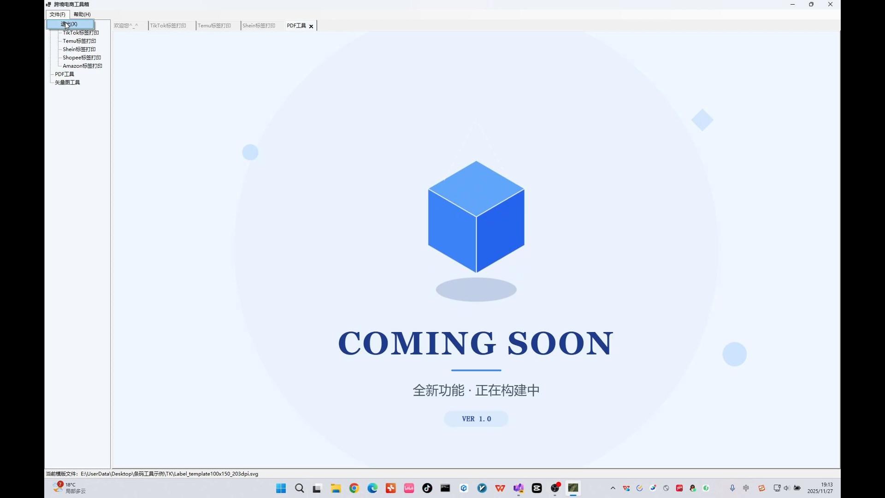Select Shopee标签打印 in the sidebar tree
Image resolution: width=885 pixels, height=498 pixels.
tap(82, 58)
